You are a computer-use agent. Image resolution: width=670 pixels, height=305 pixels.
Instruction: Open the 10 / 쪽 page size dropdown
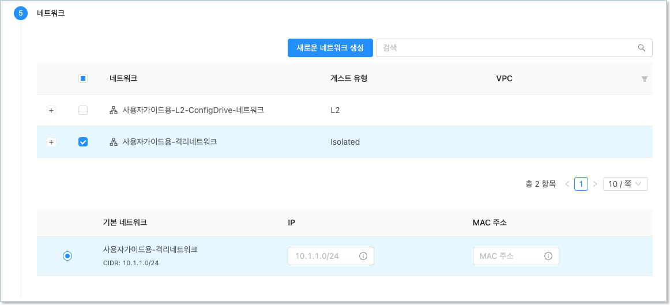point(625,184)
